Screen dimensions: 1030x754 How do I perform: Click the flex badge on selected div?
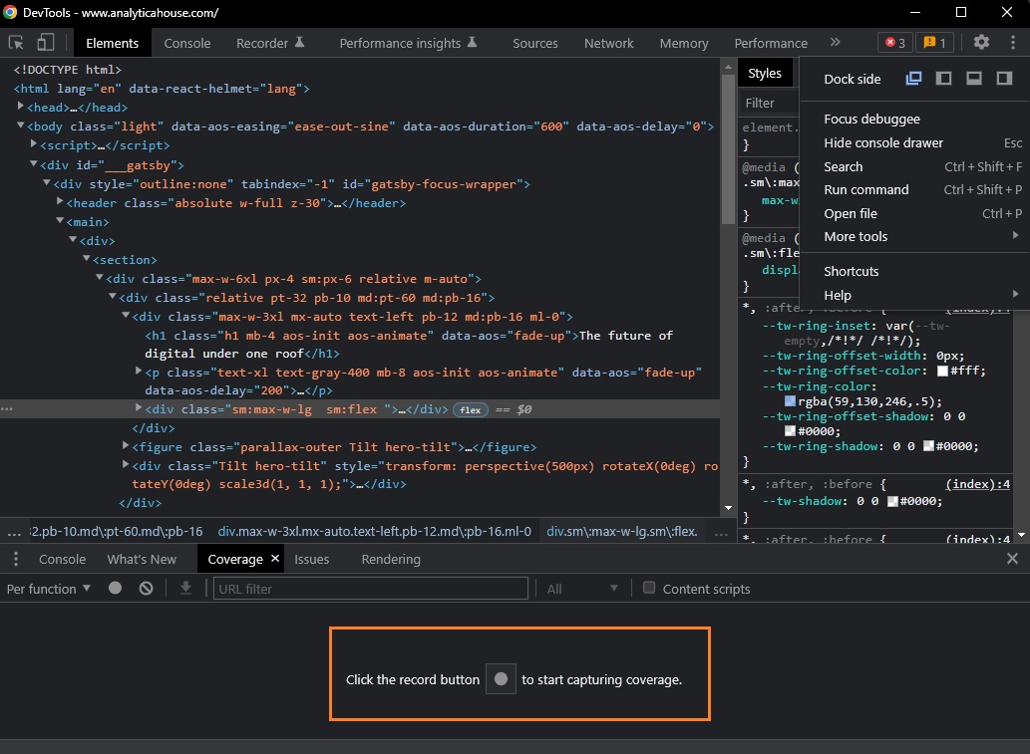pyautogui.click(x=471, y=410)
